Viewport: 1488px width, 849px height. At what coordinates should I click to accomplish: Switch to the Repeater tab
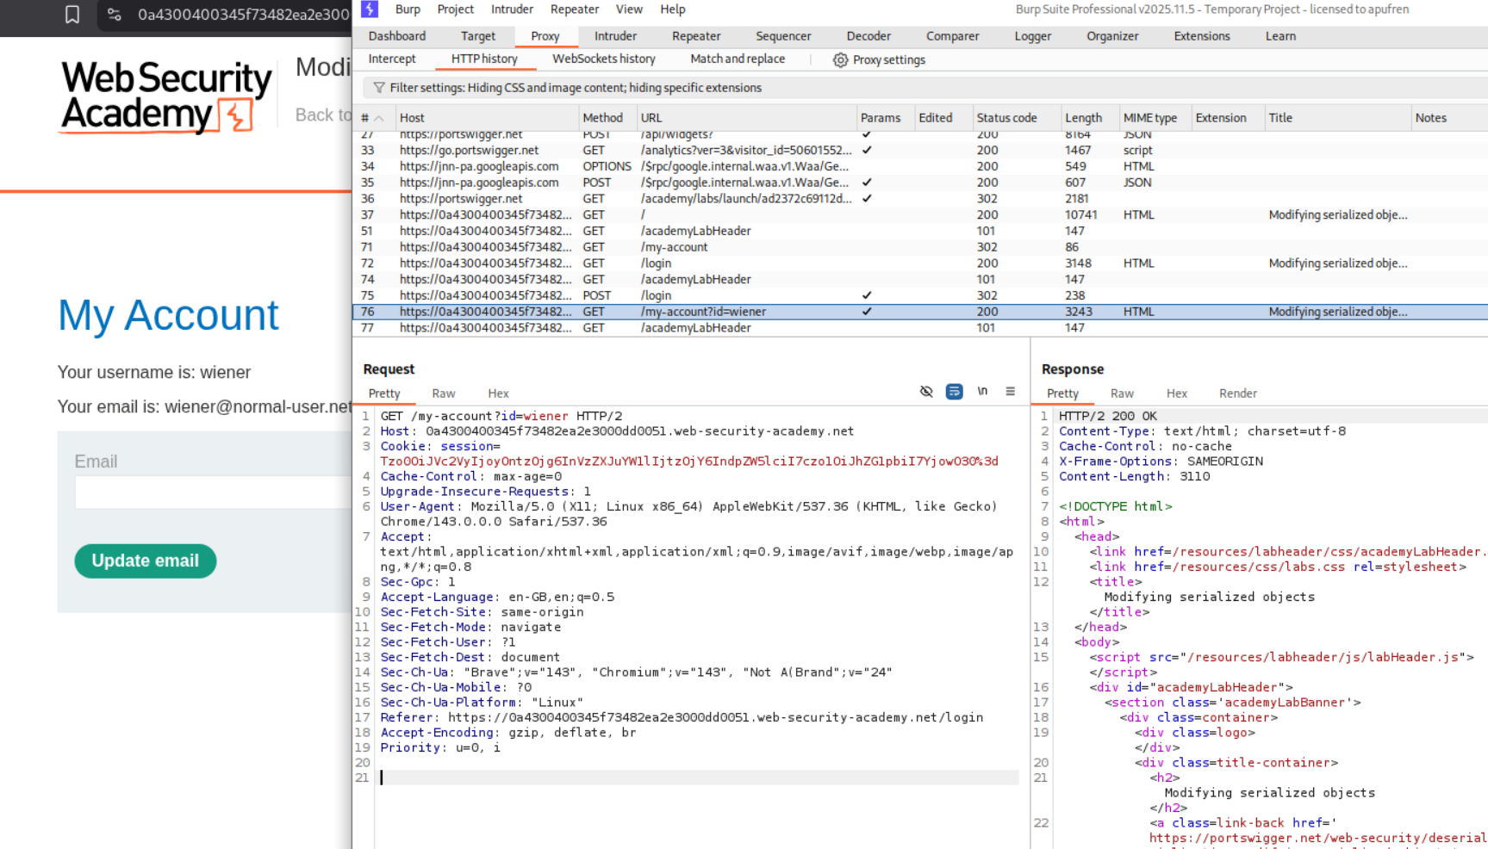695,36
